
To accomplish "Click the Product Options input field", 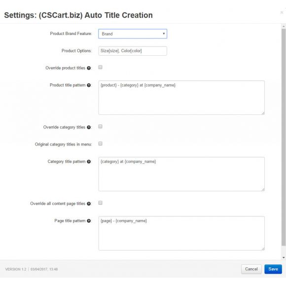I will coord(133,51).
